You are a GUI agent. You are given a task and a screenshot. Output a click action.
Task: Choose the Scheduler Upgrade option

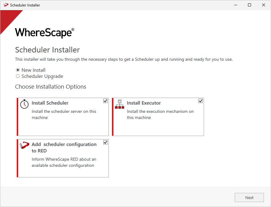pos(18,76)
